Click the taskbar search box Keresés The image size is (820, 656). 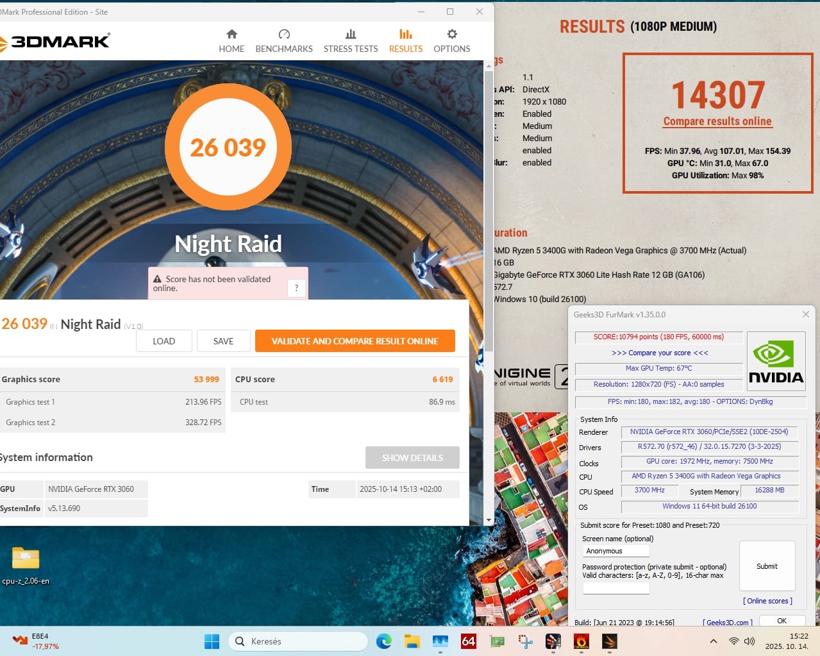pos(298,641)
